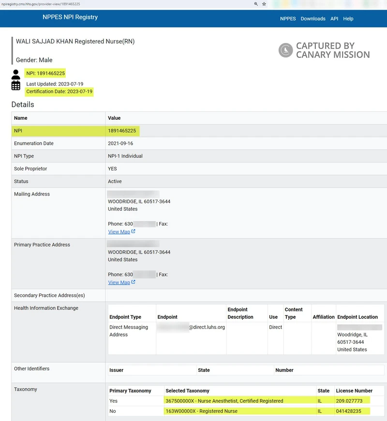Open the API page
Screen dimensions: 387x421
334,18
